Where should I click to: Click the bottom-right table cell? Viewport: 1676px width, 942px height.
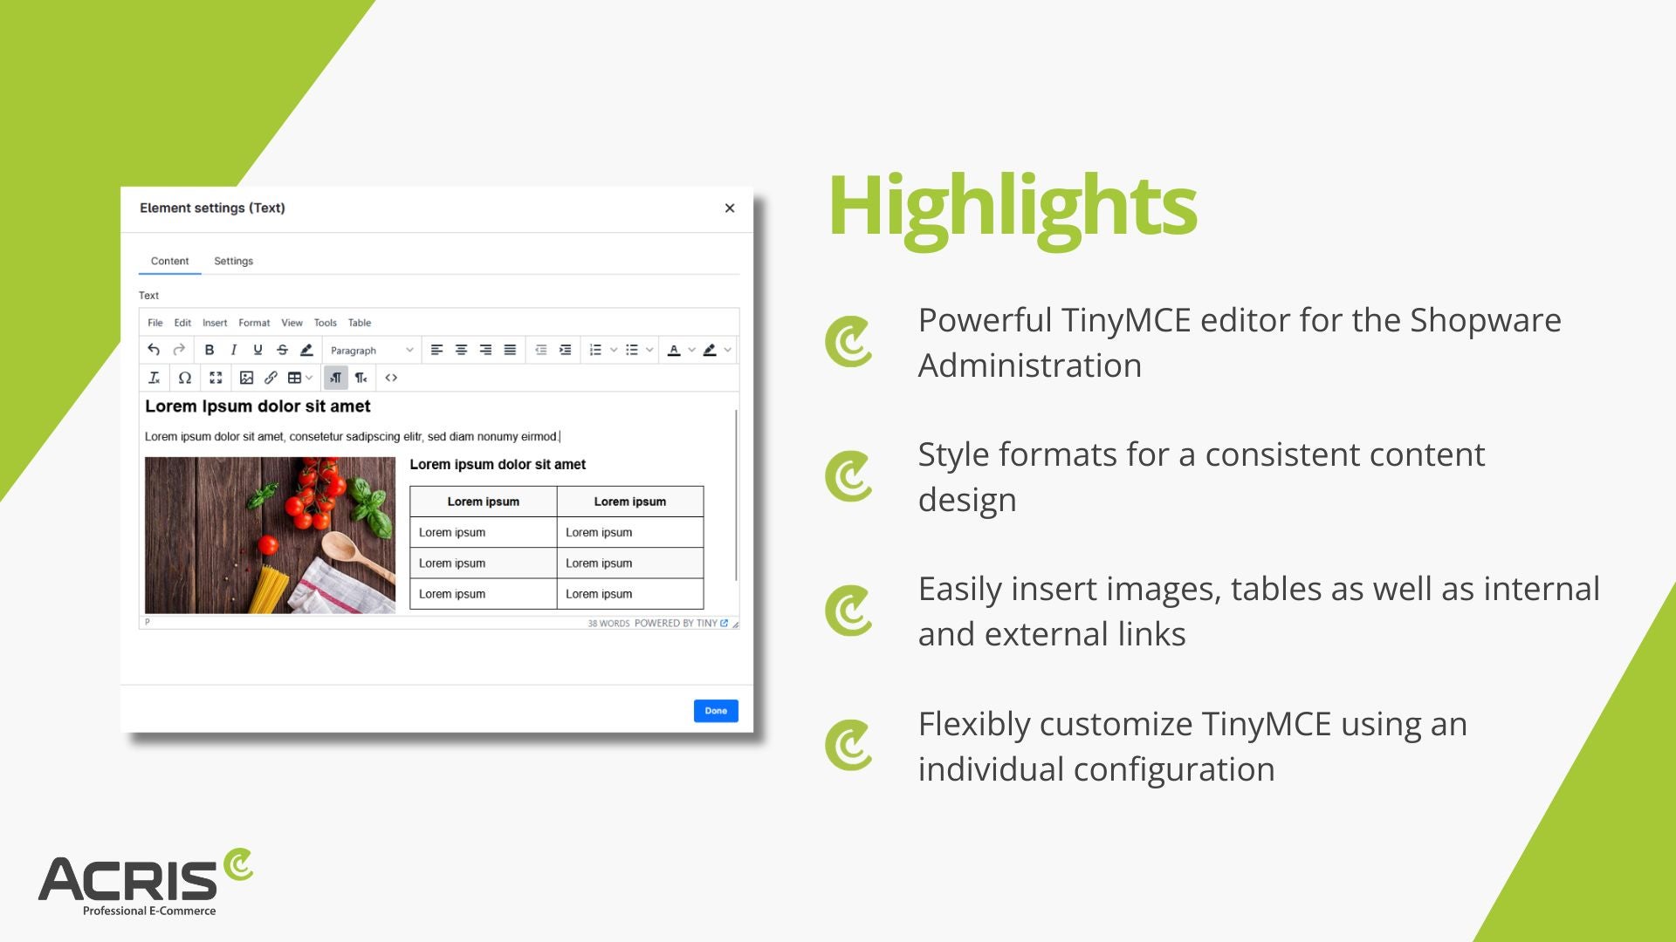(x=630, y=594)
